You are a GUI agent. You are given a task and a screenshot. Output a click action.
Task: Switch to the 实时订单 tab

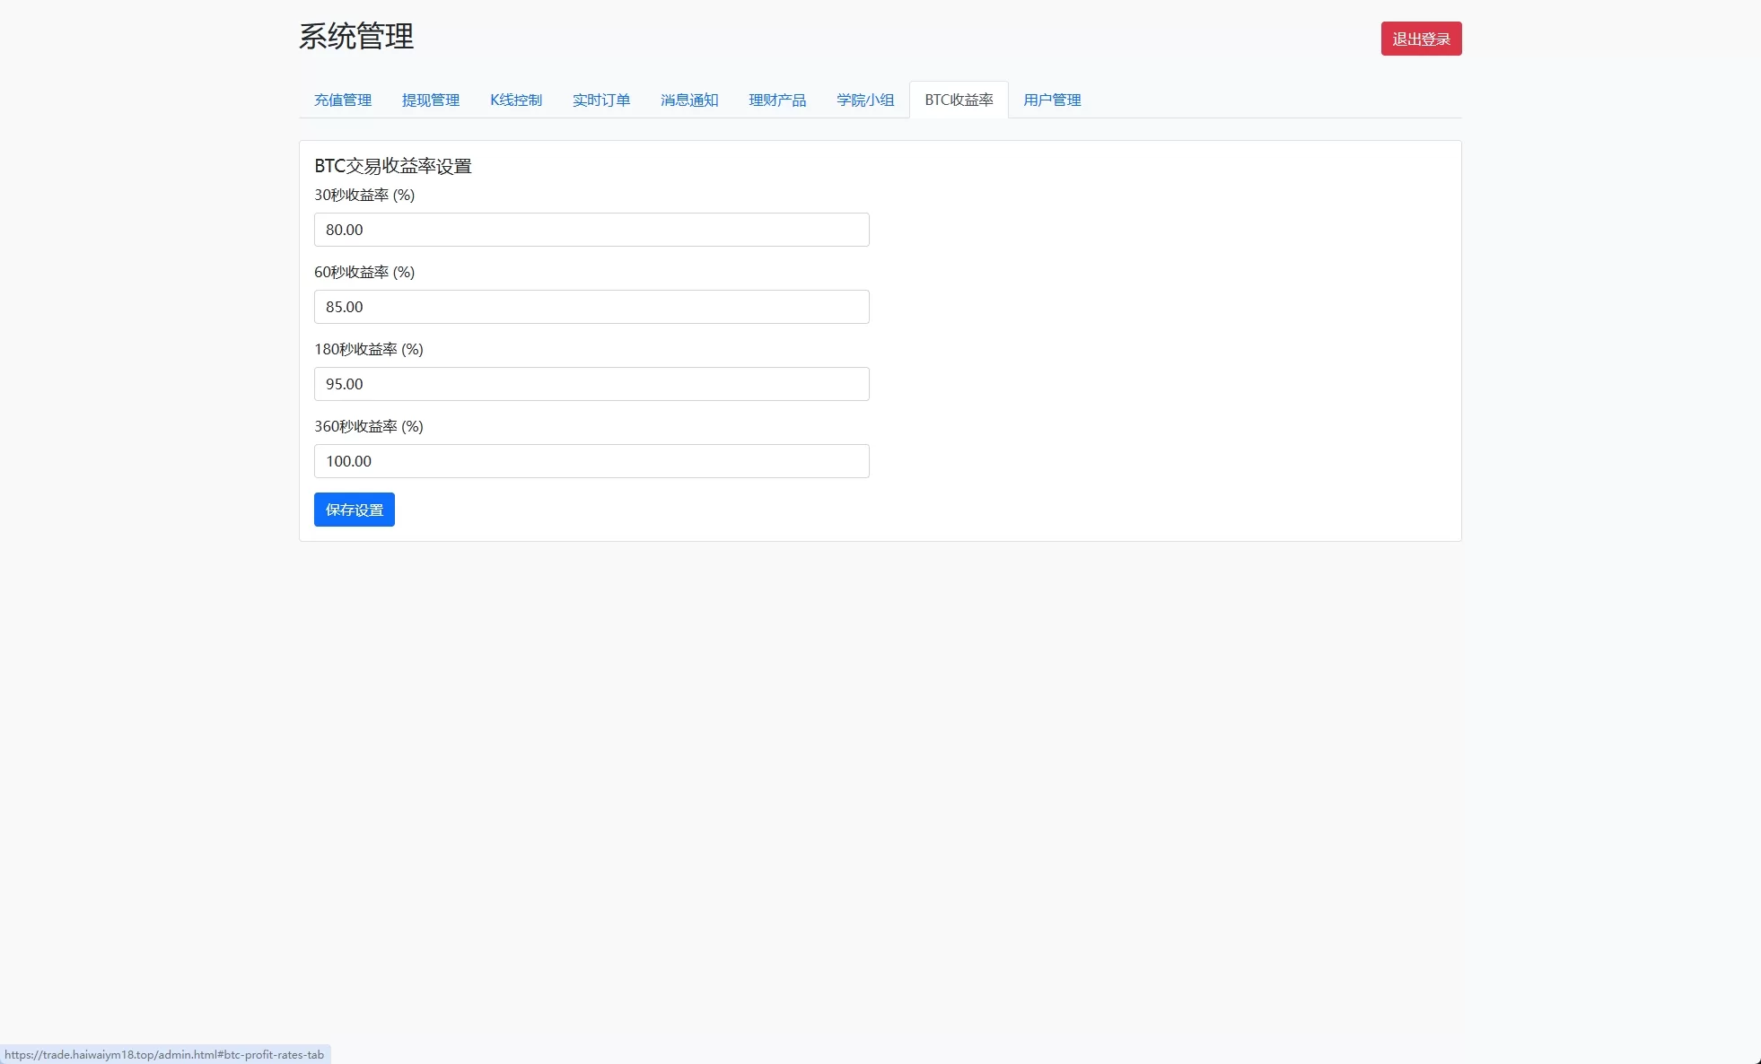602,100
